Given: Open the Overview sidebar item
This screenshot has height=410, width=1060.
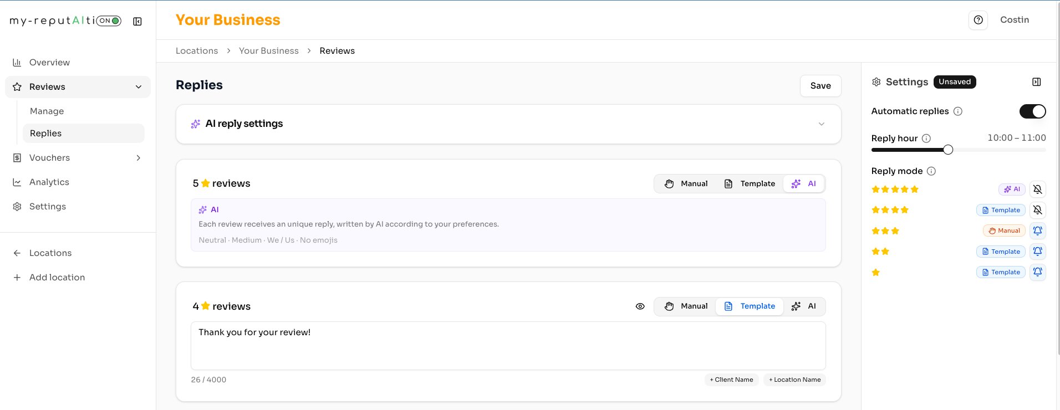Looking at the screenshot, I should click(78, 63).
